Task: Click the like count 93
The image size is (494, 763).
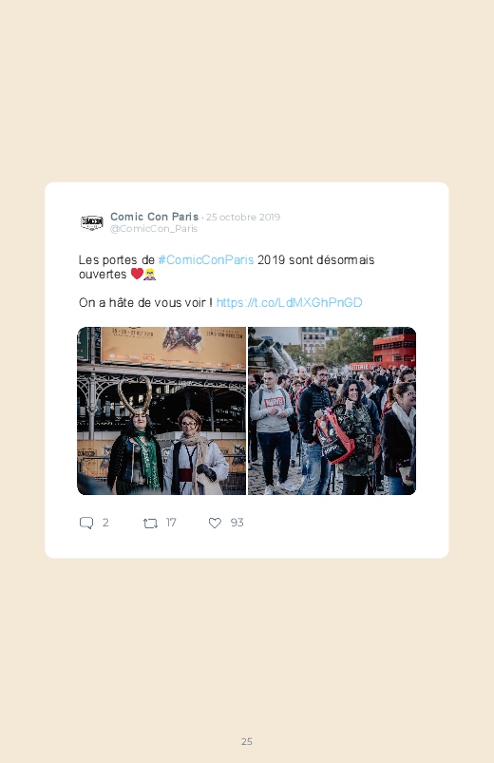Action: (x=237, y=523)
